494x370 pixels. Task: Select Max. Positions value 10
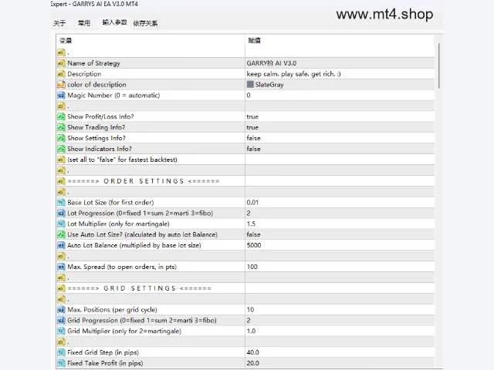(x=250, y=310)
